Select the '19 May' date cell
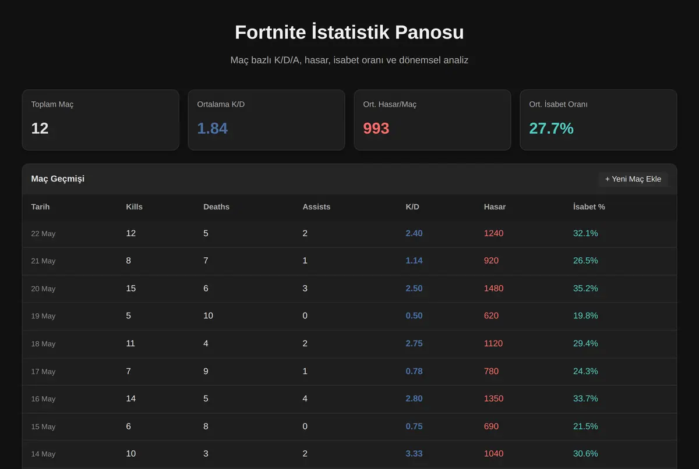The width and height of the screenshot is (699, 469). [x=44, y=316]
